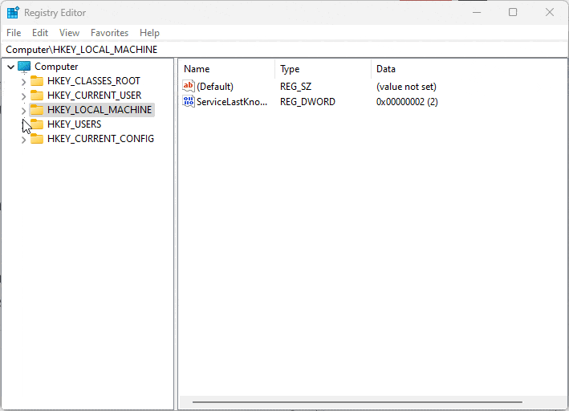Expand the HKEY_CLASSES_ROOT key
This screenshot has width=569, height=411.
[x=23, y=82]
